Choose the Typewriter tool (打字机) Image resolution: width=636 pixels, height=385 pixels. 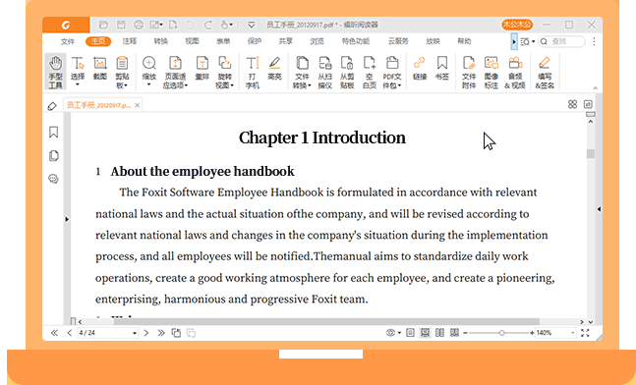coord(253,72)
